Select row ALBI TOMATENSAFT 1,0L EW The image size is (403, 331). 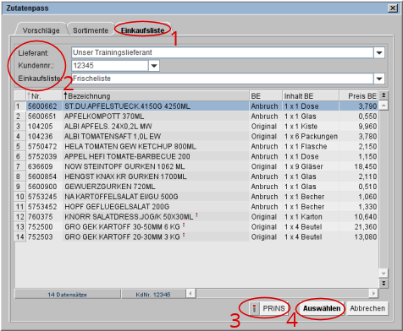[x=196, y=136]
